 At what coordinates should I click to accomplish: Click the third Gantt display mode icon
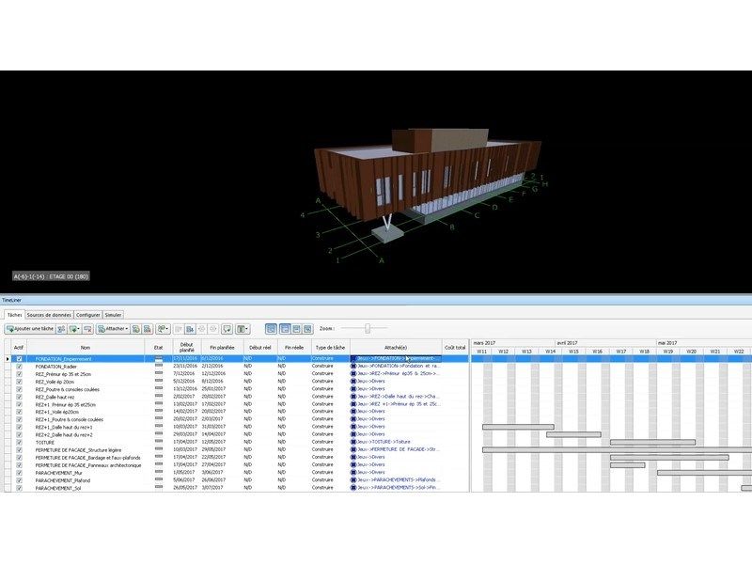pos(295,329)
